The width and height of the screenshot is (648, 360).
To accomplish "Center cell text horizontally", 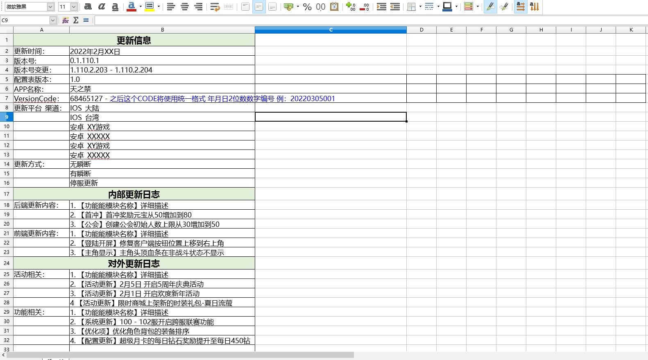I will (185, 7).
